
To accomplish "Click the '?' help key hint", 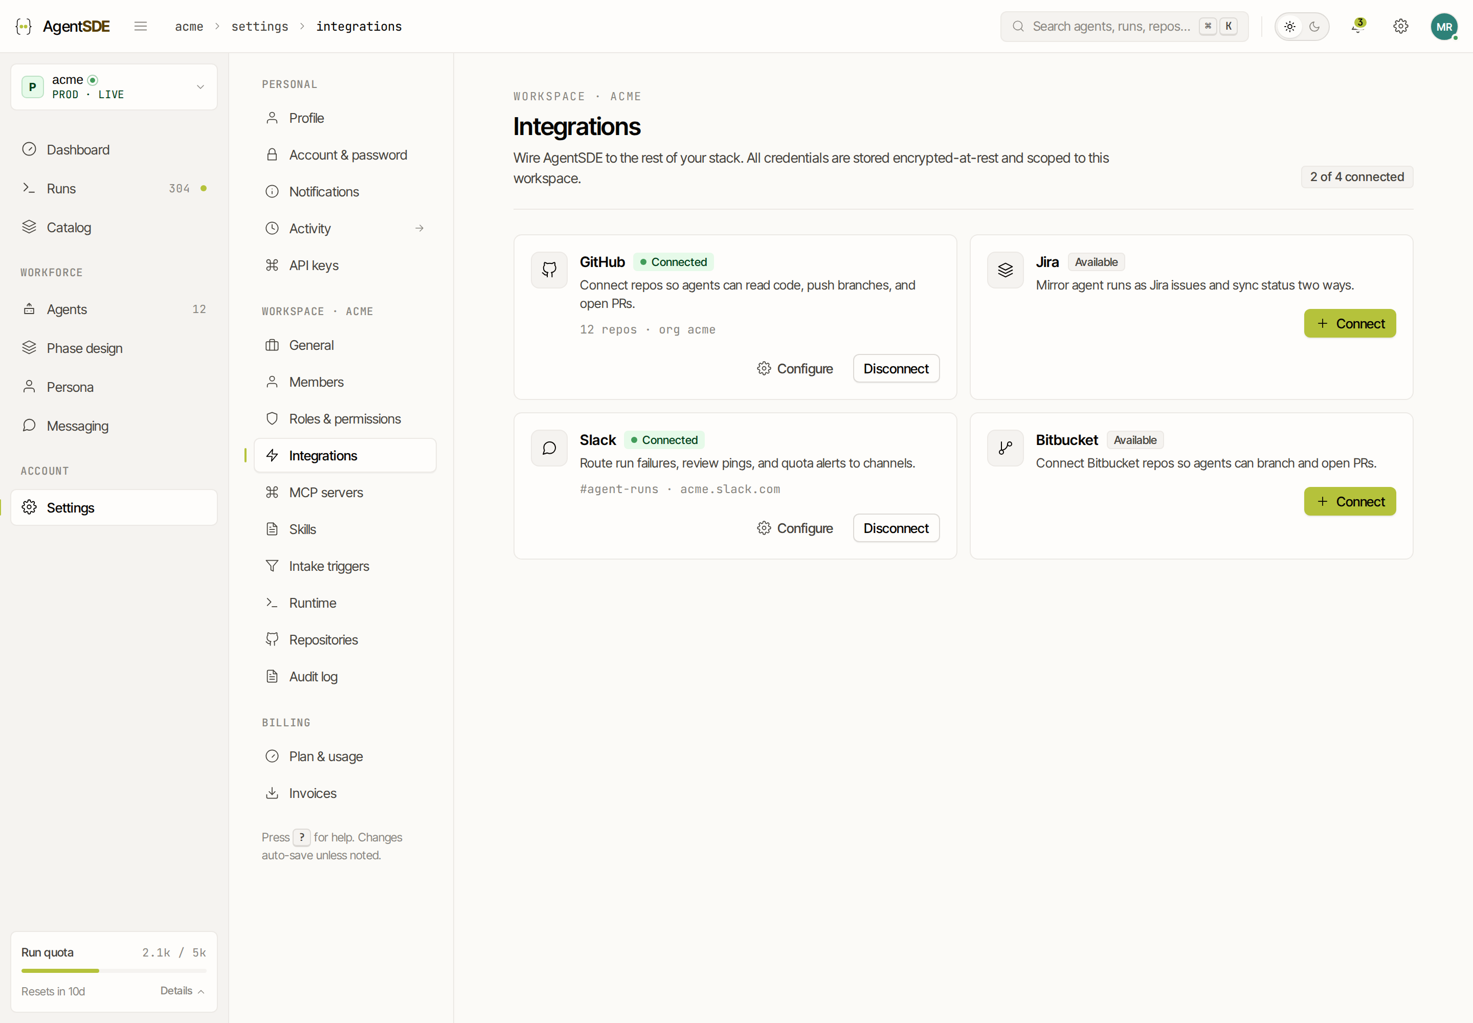I will [x=301, y=838].
